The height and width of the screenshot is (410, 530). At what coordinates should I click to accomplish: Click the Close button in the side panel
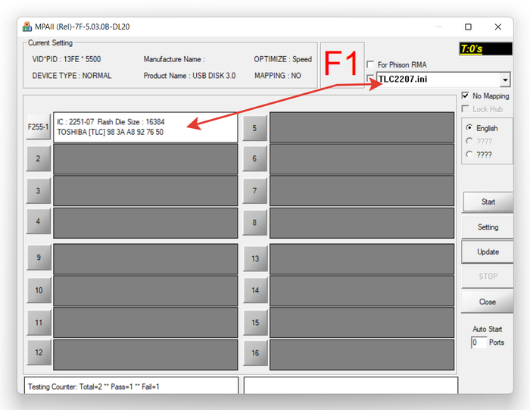(x=487, y=302)
